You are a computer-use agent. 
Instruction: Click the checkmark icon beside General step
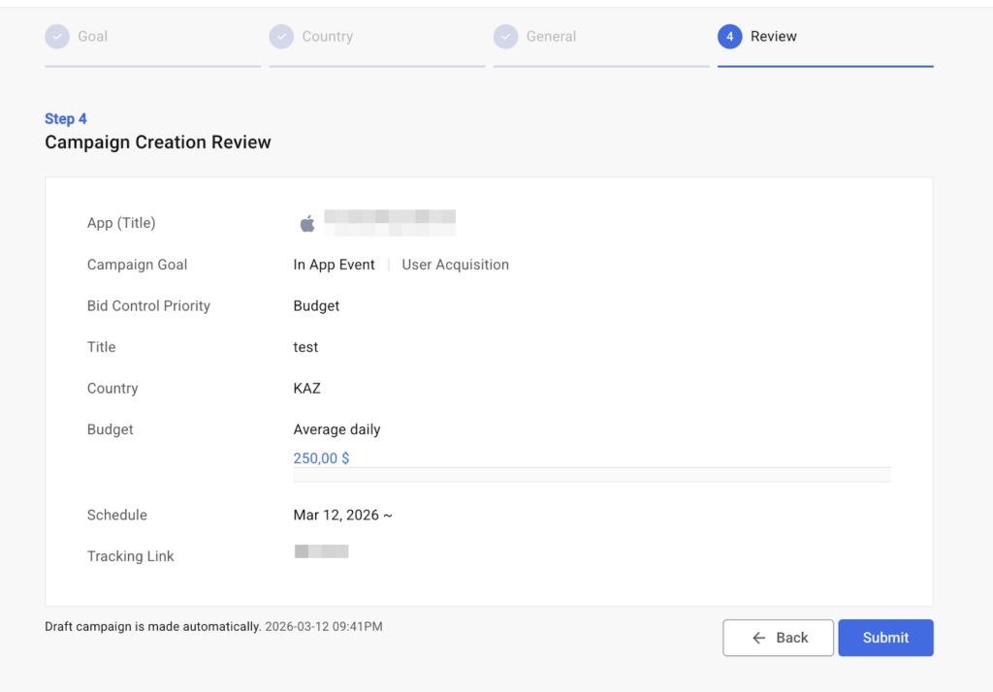505,37
